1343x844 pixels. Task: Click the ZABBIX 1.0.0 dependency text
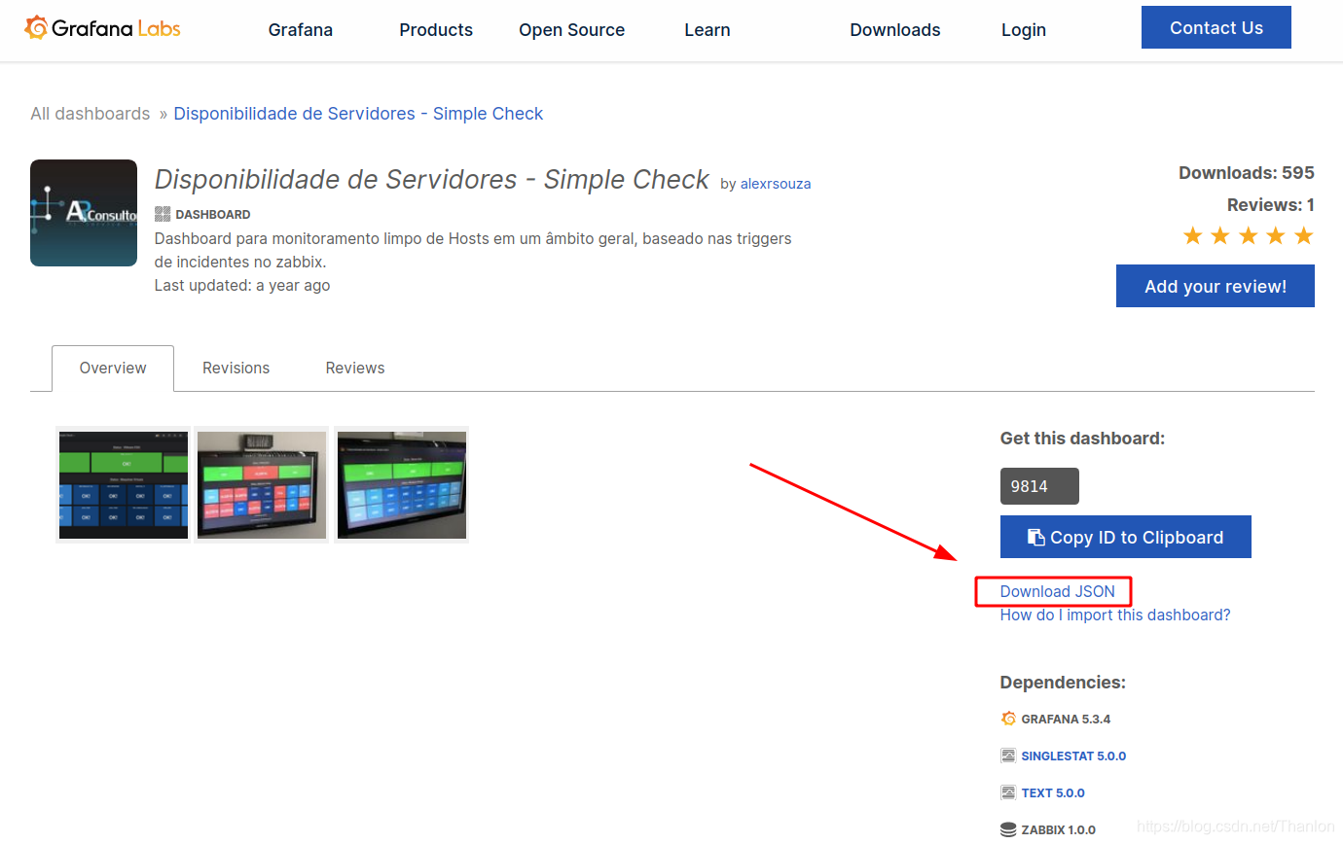1059,830
